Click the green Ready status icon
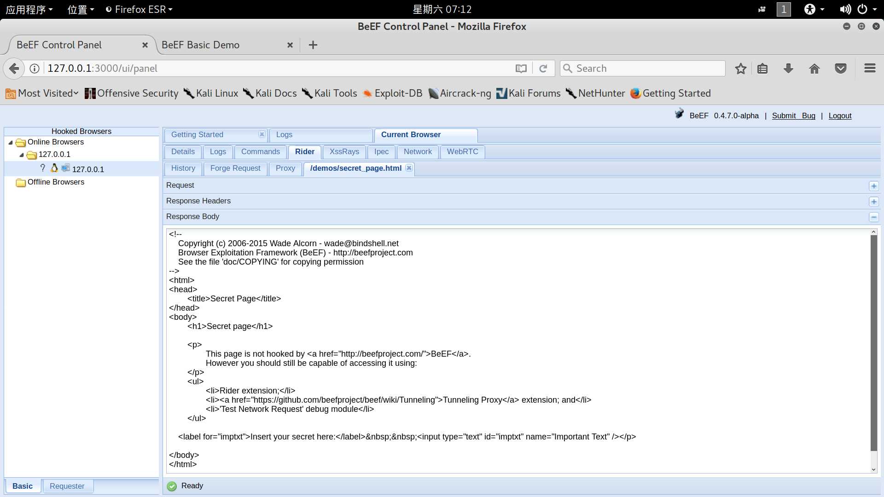884x497 pixels. pyautogui.click(x=172, y=486)
